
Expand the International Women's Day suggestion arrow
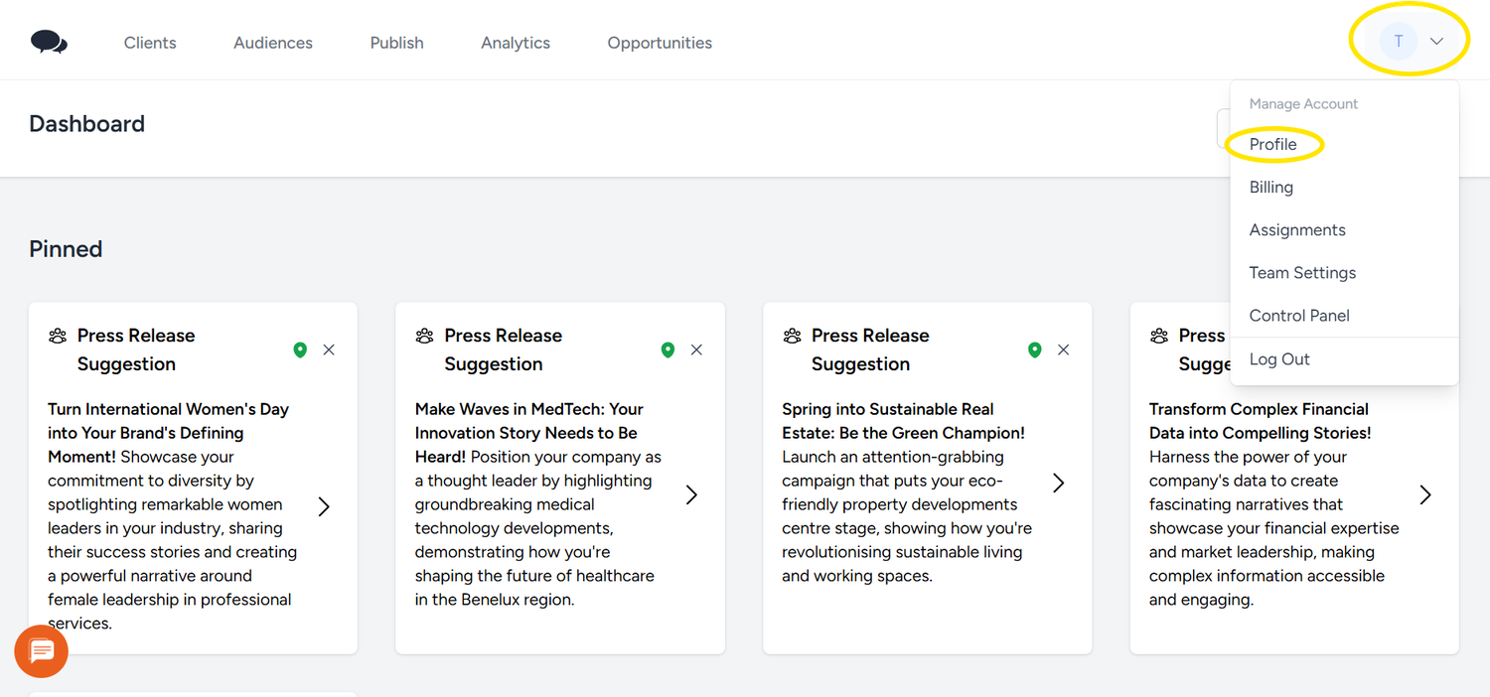pos(324,506)
